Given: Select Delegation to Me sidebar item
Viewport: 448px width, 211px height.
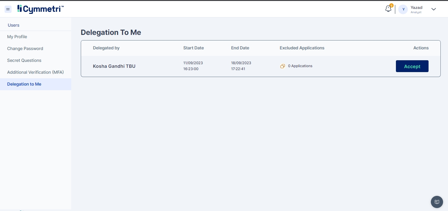Looking at the screenshot, I should (24, 84).
